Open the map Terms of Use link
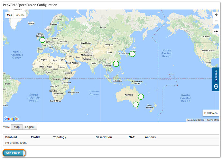Image resolution: width=222 pixels, height=159 pixels. 212,120
